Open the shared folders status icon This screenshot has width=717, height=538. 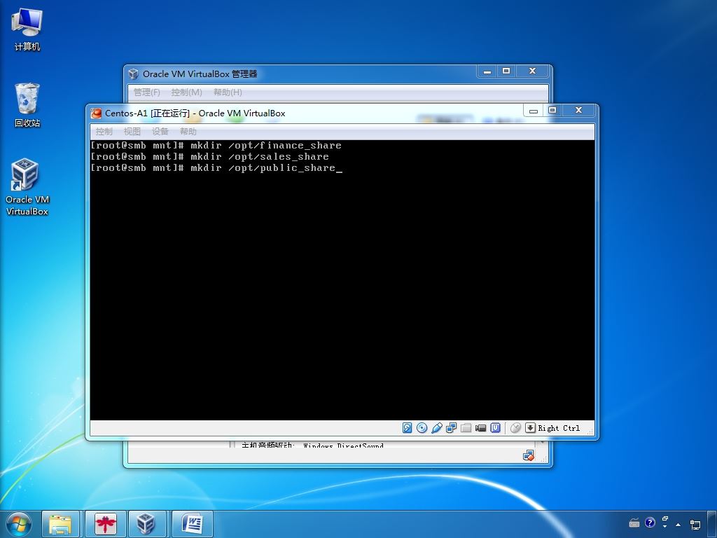pyautogui.click(x=466, y=428)
